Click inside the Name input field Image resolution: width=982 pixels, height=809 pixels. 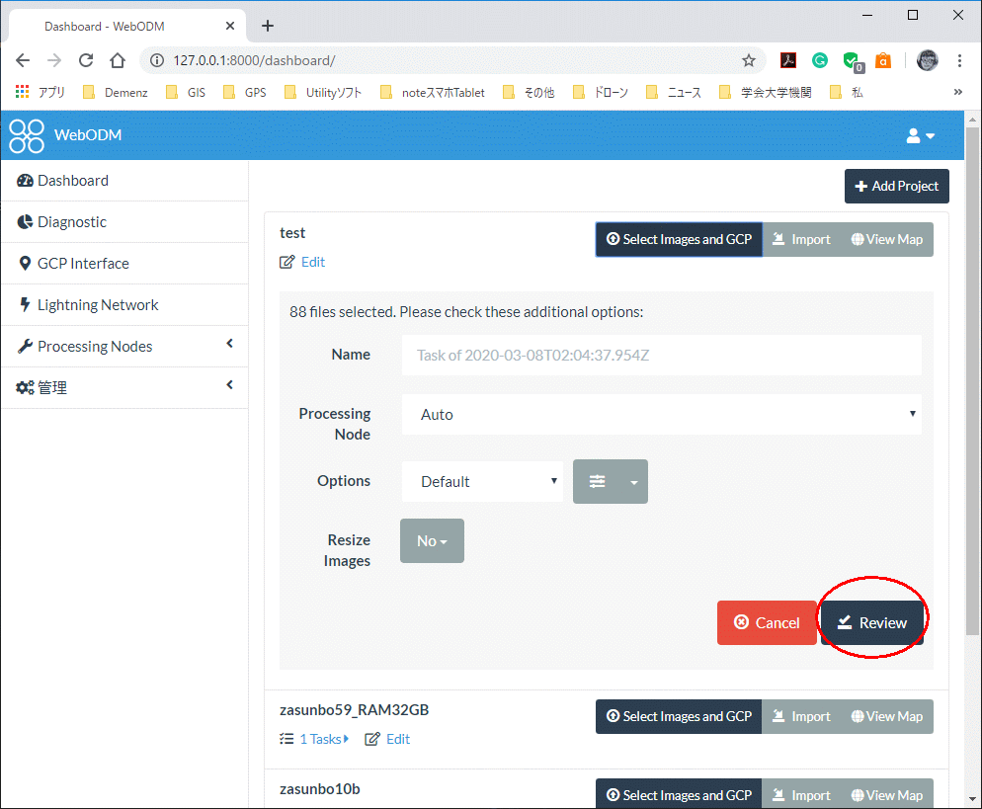pos(660,355)
